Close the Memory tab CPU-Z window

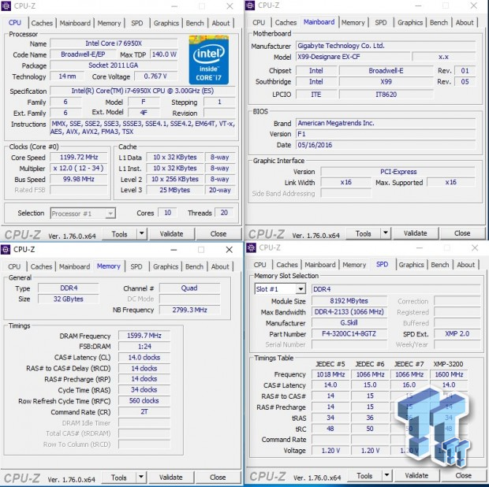point(230,250)
